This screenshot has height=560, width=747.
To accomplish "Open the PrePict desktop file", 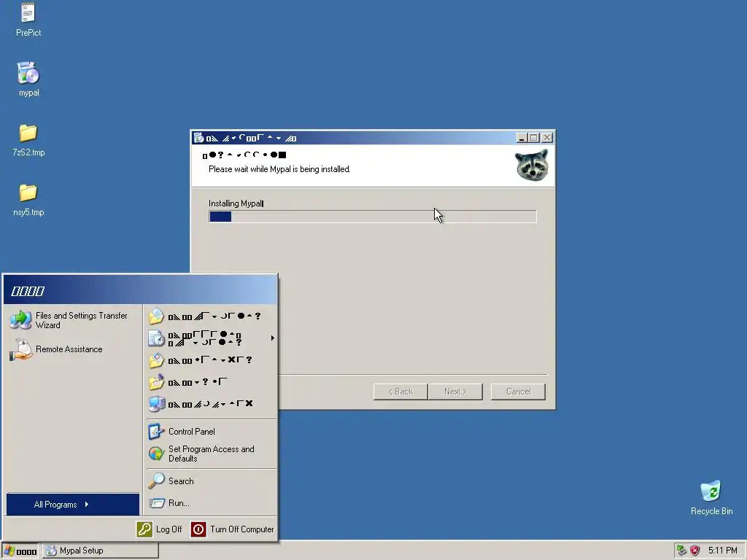I will 28,19.
